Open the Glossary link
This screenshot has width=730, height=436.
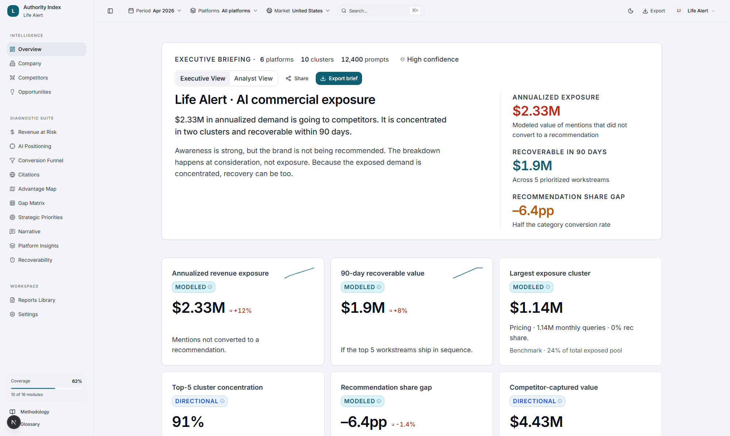tap(30, 424)
